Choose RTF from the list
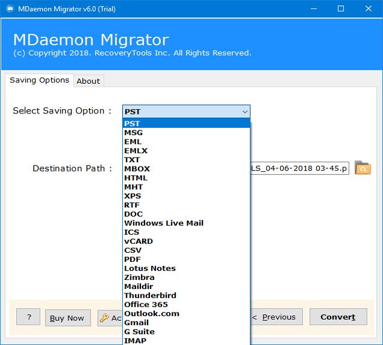This screenshot has width=383, height=345. coord(186,205)
